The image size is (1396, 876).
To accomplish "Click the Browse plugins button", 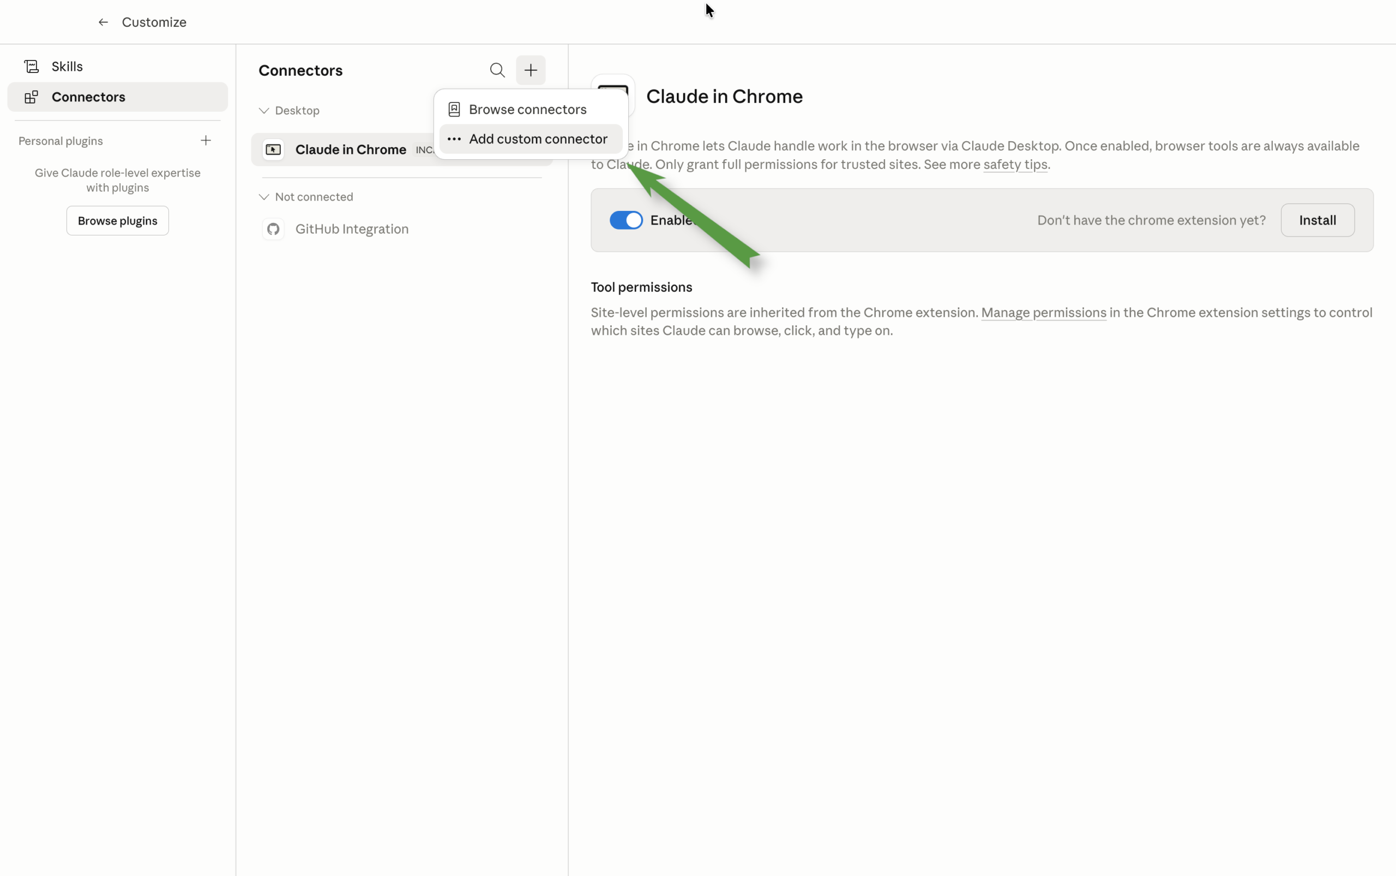I will pos(118,221).
